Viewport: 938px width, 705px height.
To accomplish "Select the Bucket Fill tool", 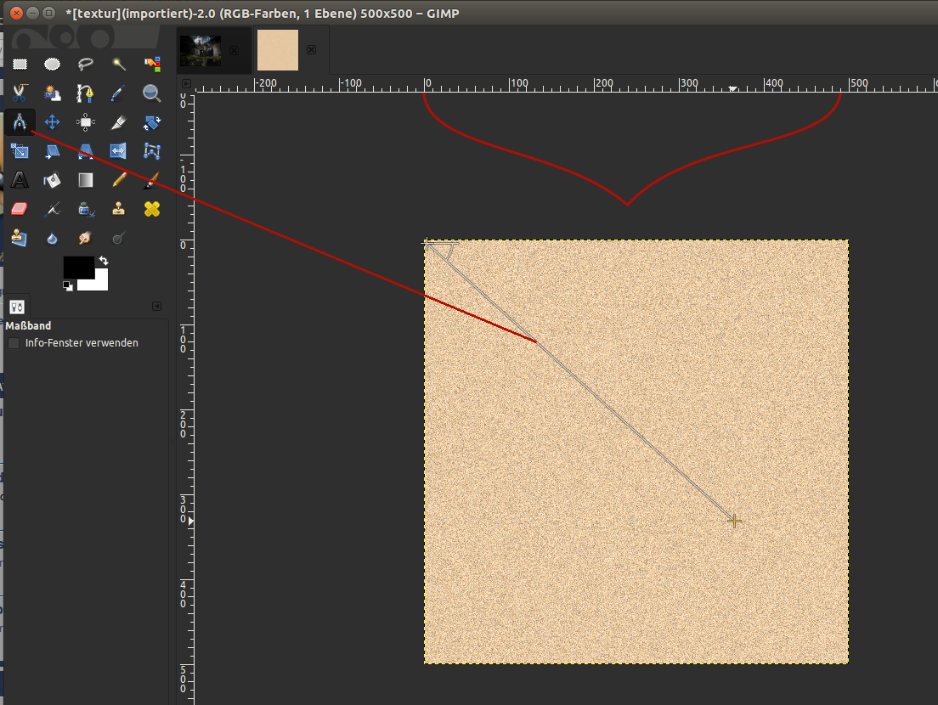I will pyautogui.click(x=53, y=180).
